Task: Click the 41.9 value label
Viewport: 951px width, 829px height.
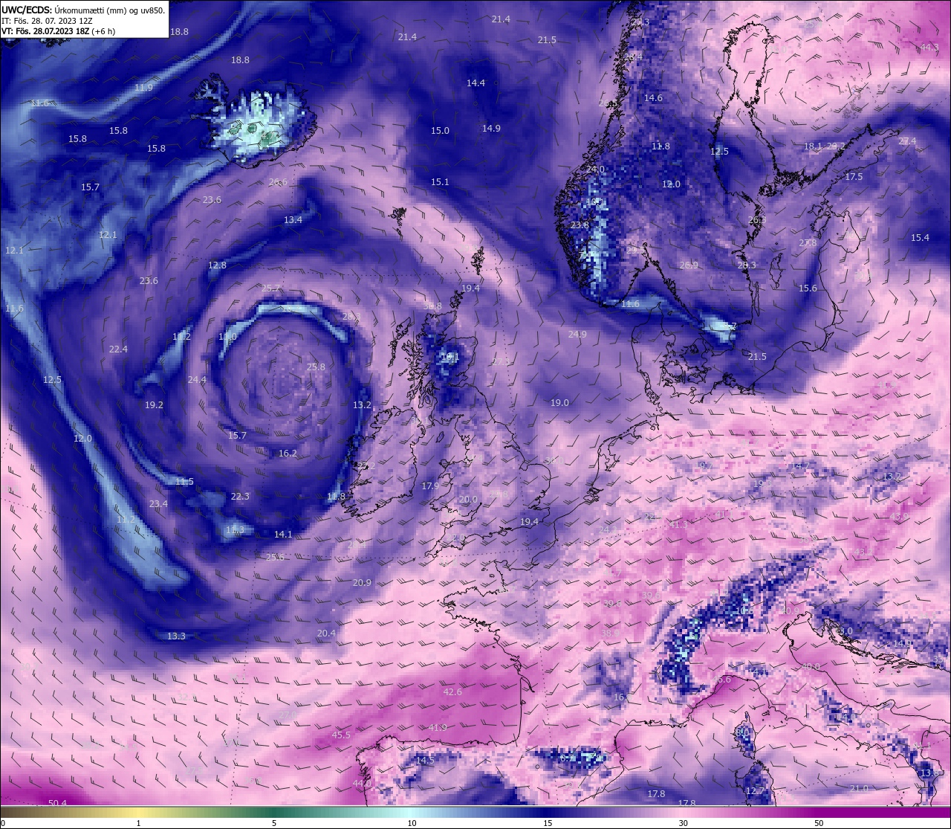Action: coord(438,727)
